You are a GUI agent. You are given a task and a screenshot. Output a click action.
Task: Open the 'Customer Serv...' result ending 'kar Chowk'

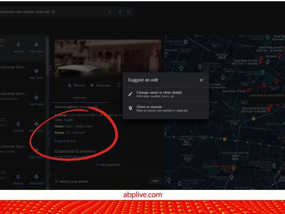(13, 149)
